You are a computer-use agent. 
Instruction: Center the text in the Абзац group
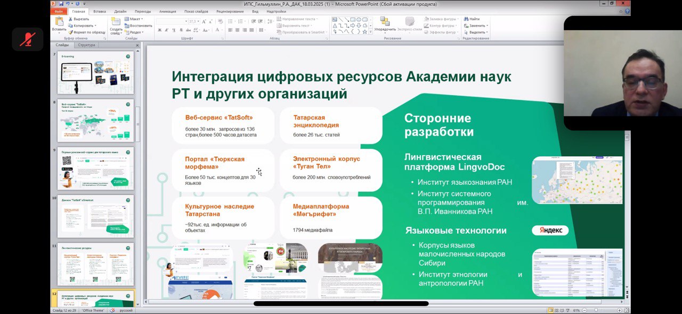pos(237,30)
